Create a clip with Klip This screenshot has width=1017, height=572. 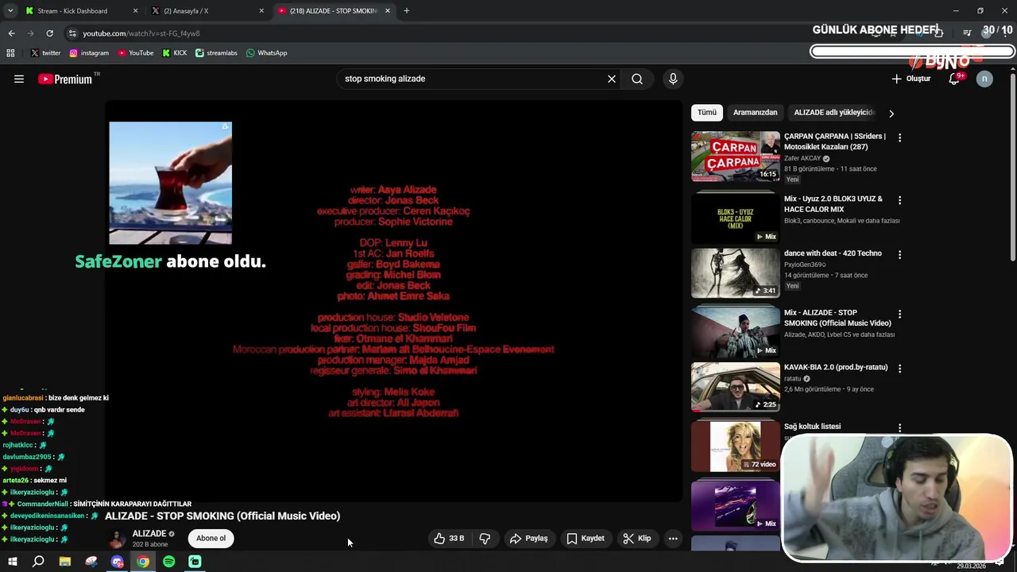coord(637,539)
